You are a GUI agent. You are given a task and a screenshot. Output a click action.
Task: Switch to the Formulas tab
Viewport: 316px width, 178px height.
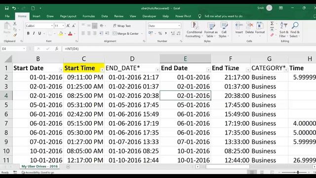[x=89, y=16]
